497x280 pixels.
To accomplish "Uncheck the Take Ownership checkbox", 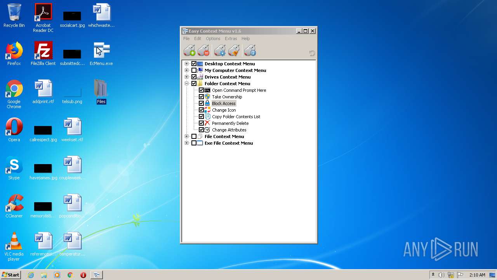I will click(202, 97).
